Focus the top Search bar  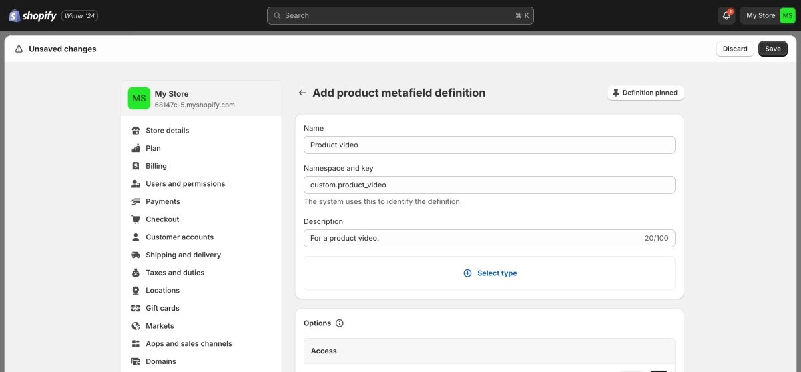[400, 15]
